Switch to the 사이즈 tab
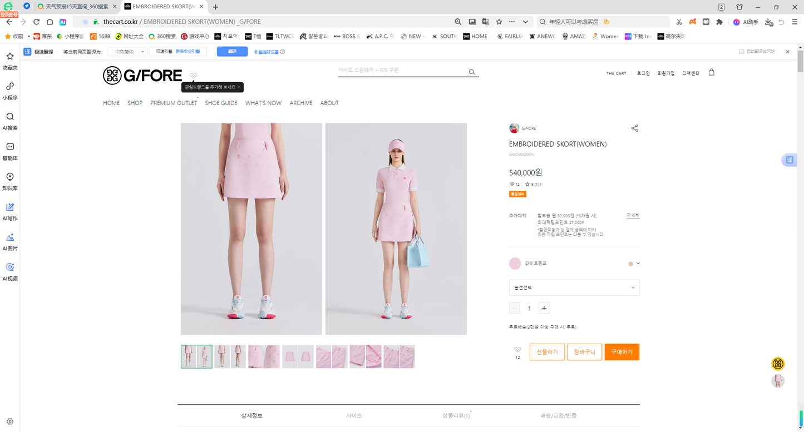This screenshot has width=804, height=432. [354, 415]
